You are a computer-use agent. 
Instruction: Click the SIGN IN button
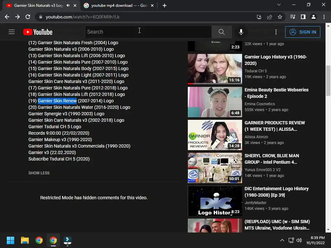point(303,32)
